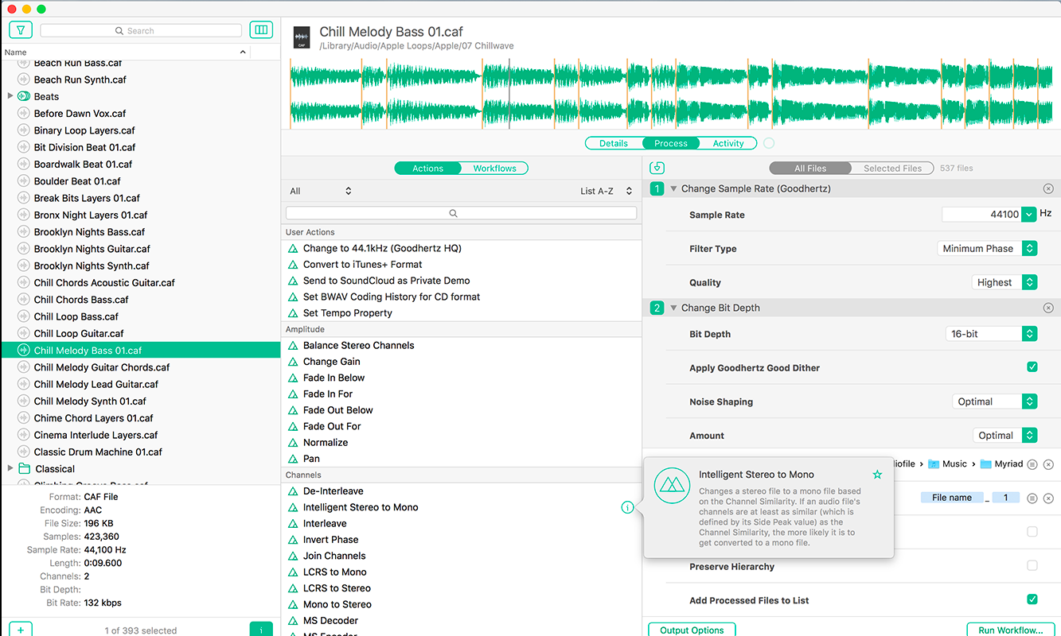Open the Sample Rate dropdown arrow

[1028, 214]
